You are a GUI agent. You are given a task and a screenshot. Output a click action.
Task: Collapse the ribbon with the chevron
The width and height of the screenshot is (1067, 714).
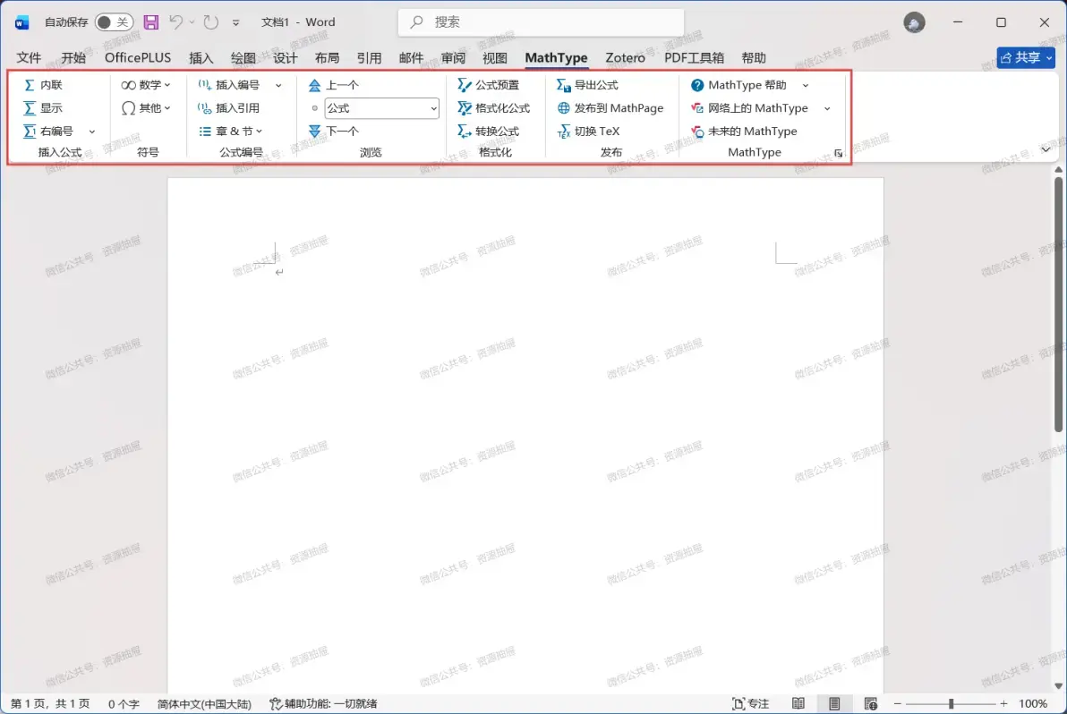point(1046,149)
